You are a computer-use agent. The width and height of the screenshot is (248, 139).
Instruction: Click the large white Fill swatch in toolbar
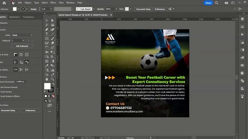point(47,86)
